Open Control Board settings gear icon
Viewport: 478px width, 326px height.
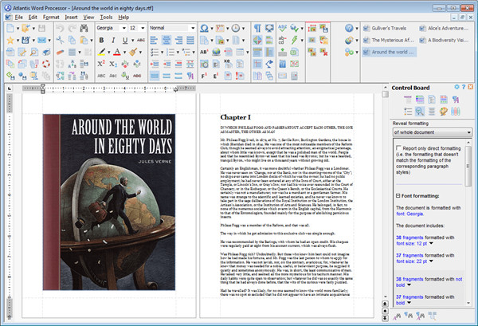[456, 87]
